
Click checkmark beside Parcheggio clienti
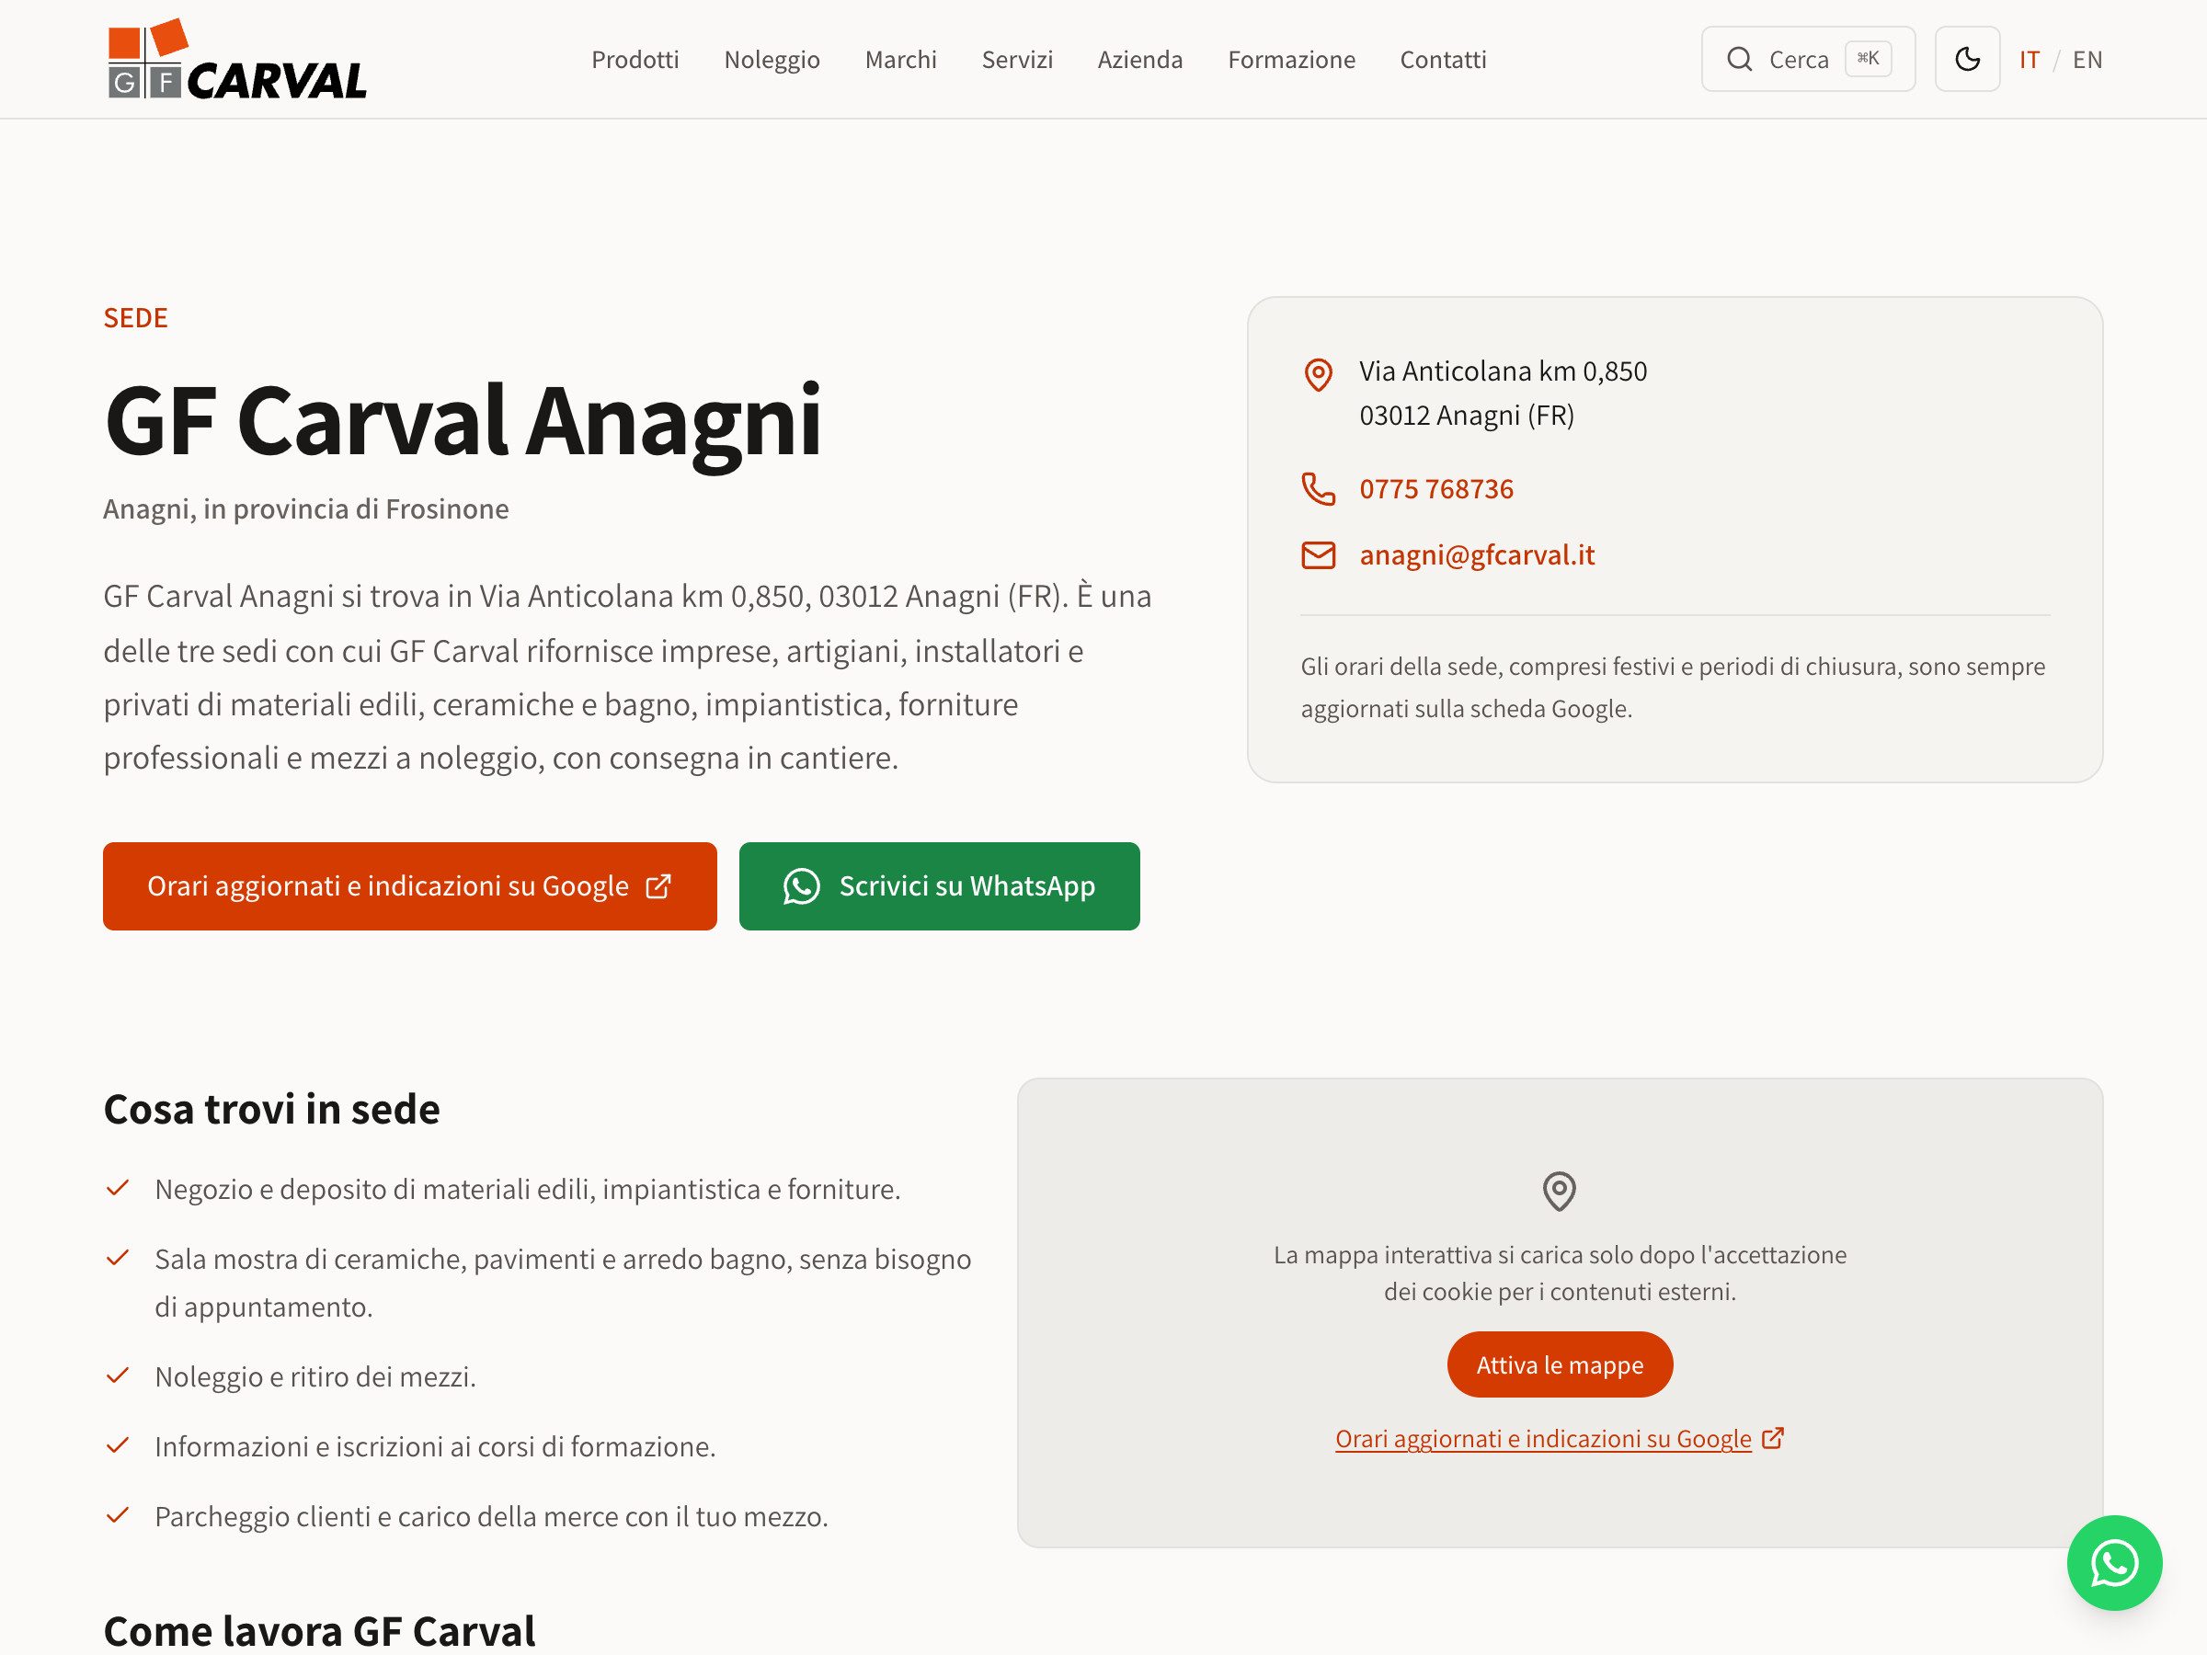(x=118, y=1514)
